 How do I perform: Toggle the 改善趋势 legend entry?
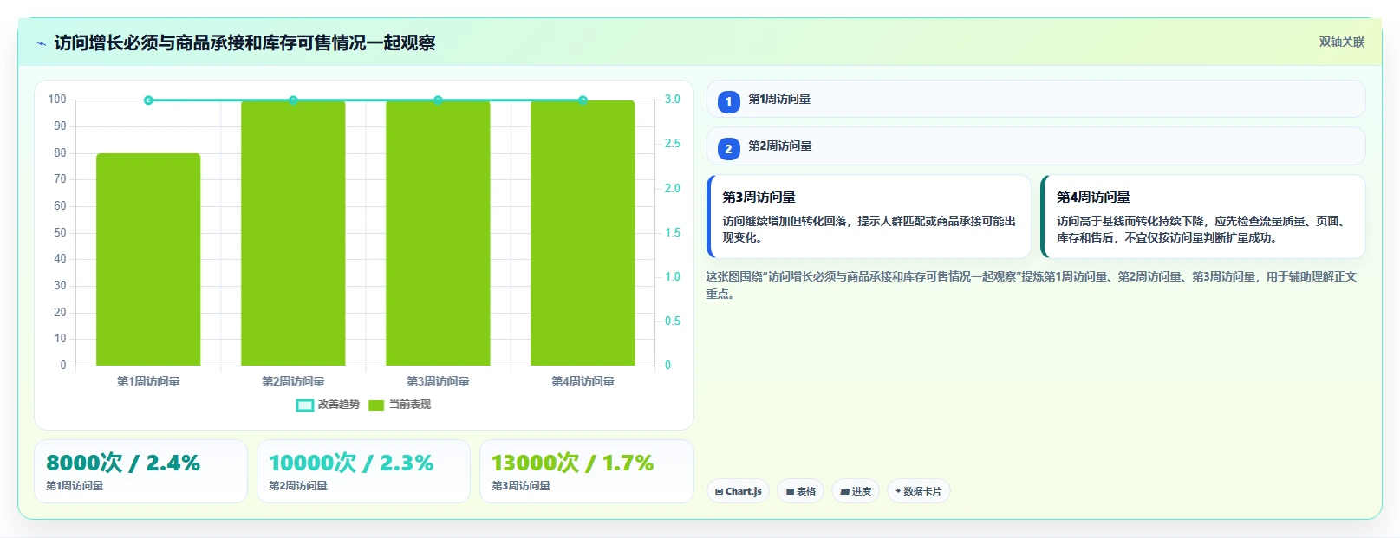(x=328, y=405)
